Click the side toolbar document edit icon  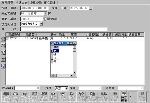[3, 52]
